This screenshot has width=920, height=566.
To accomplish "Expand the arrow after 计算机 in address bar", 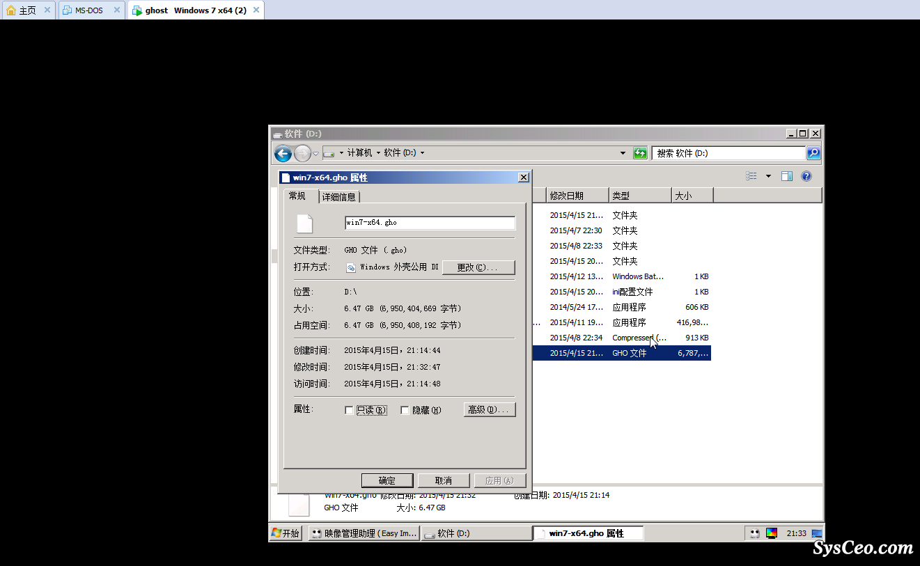I will tap(378, 153).
